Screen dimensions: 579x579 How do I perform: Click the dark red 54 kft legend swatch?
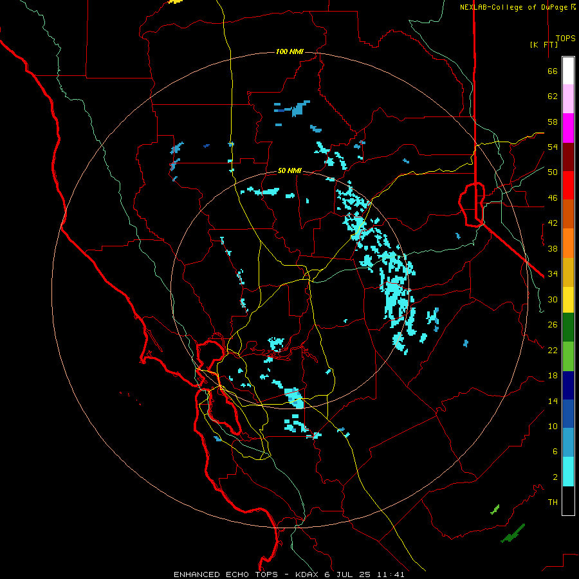pos(568,157)
